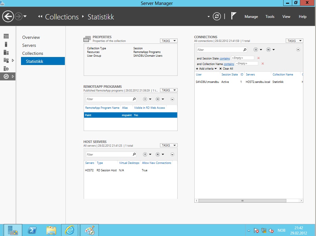Screen dimensions: 316x236
Task: Select the Local Server icon in sidebar
Action: tap(6, 44)
